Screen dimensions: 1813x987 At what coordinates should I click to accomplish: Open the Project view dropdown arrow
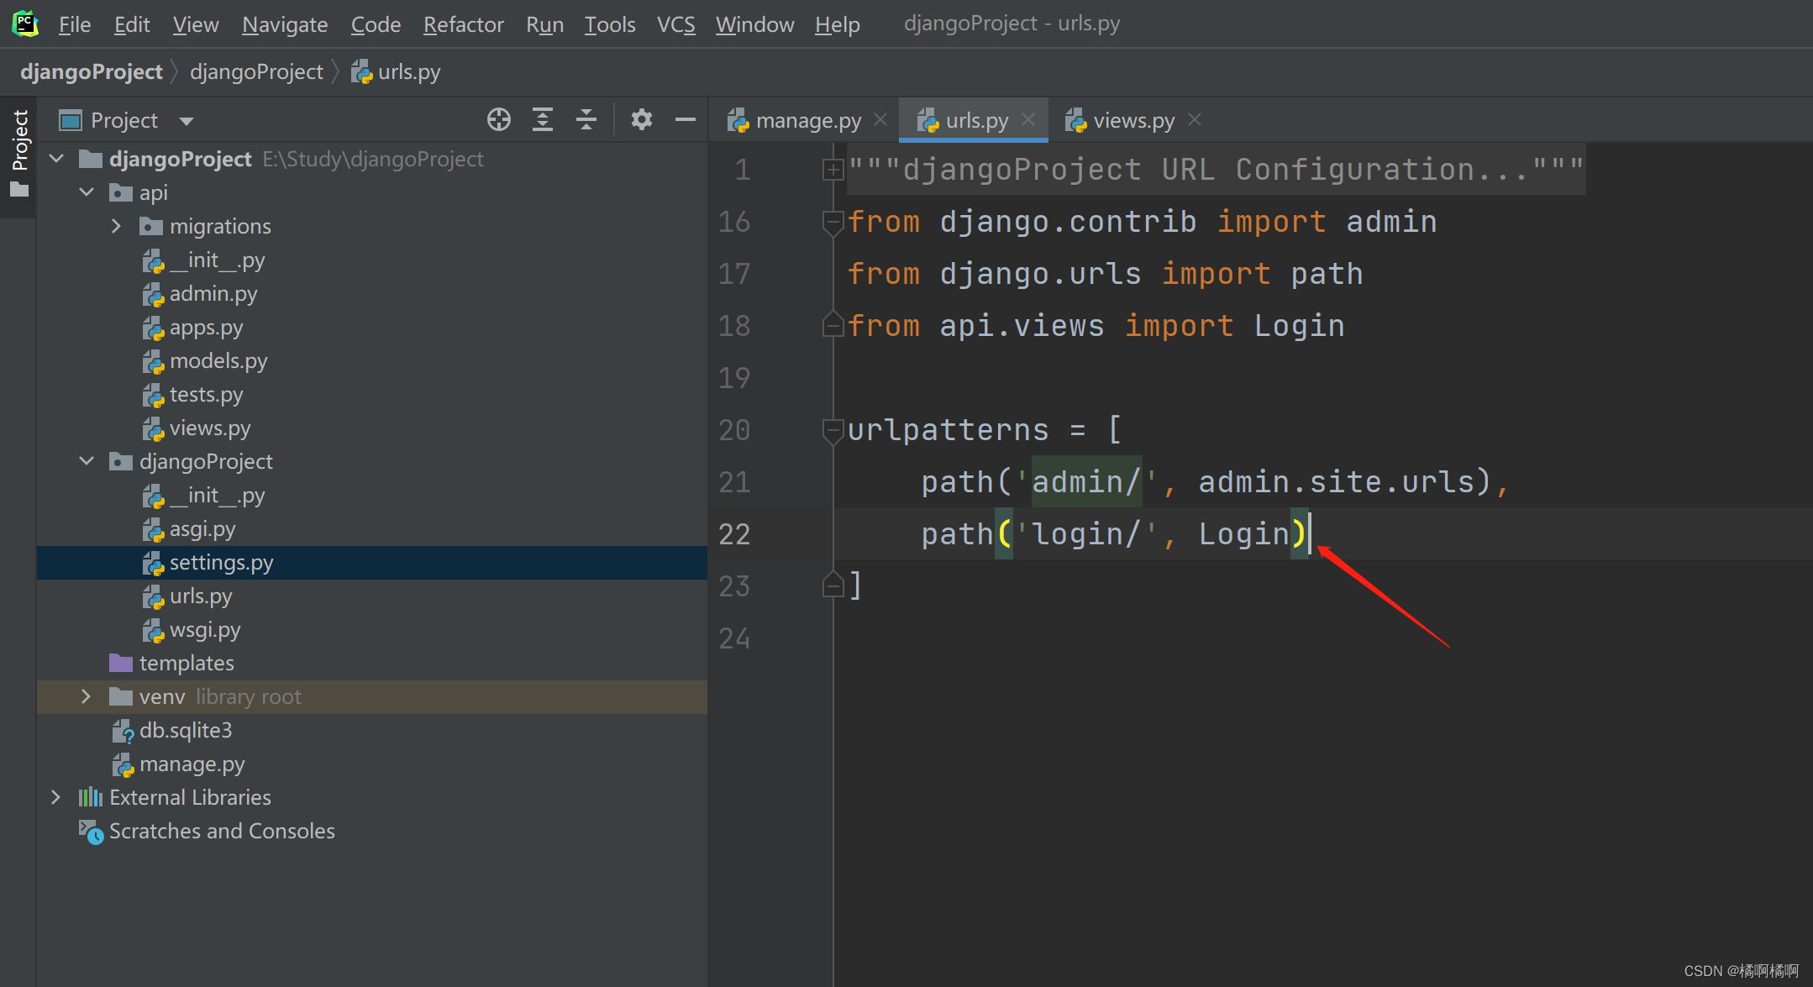(187, 121)
